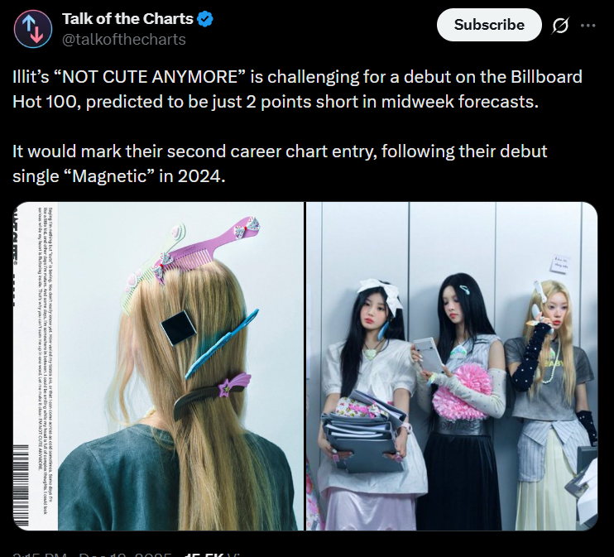Open the Talk of the Charts display name
The width and height of the screenshot is (614, 557).
pos(127,19)
